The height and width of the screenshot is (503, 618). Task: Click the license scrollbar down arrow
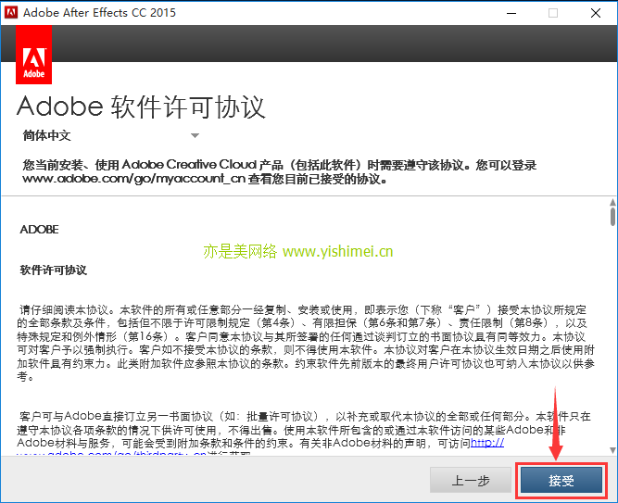tap(612, 450)
